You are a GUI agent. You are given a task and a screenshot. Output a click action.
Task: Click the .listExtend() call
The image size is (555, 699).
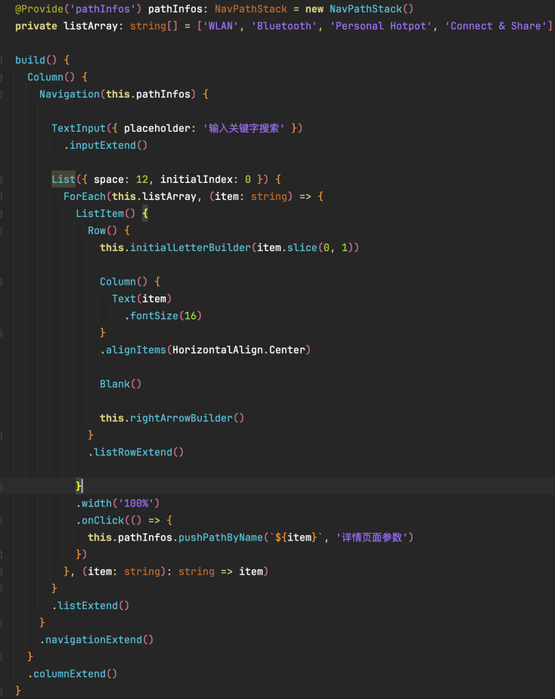click(x=91, y=605)
